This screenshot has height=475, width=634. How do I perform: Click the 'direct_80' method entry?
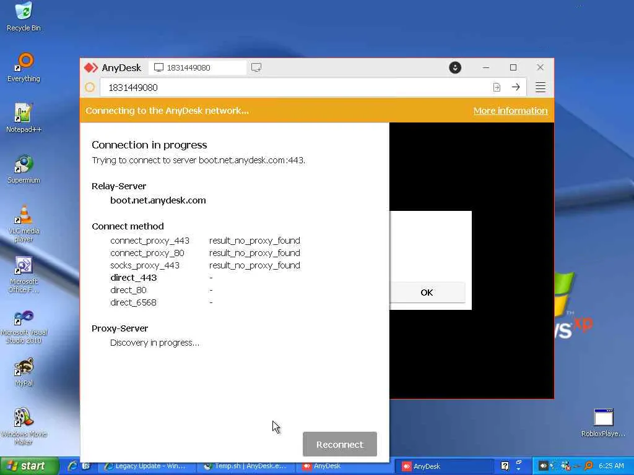pos(128,290)
